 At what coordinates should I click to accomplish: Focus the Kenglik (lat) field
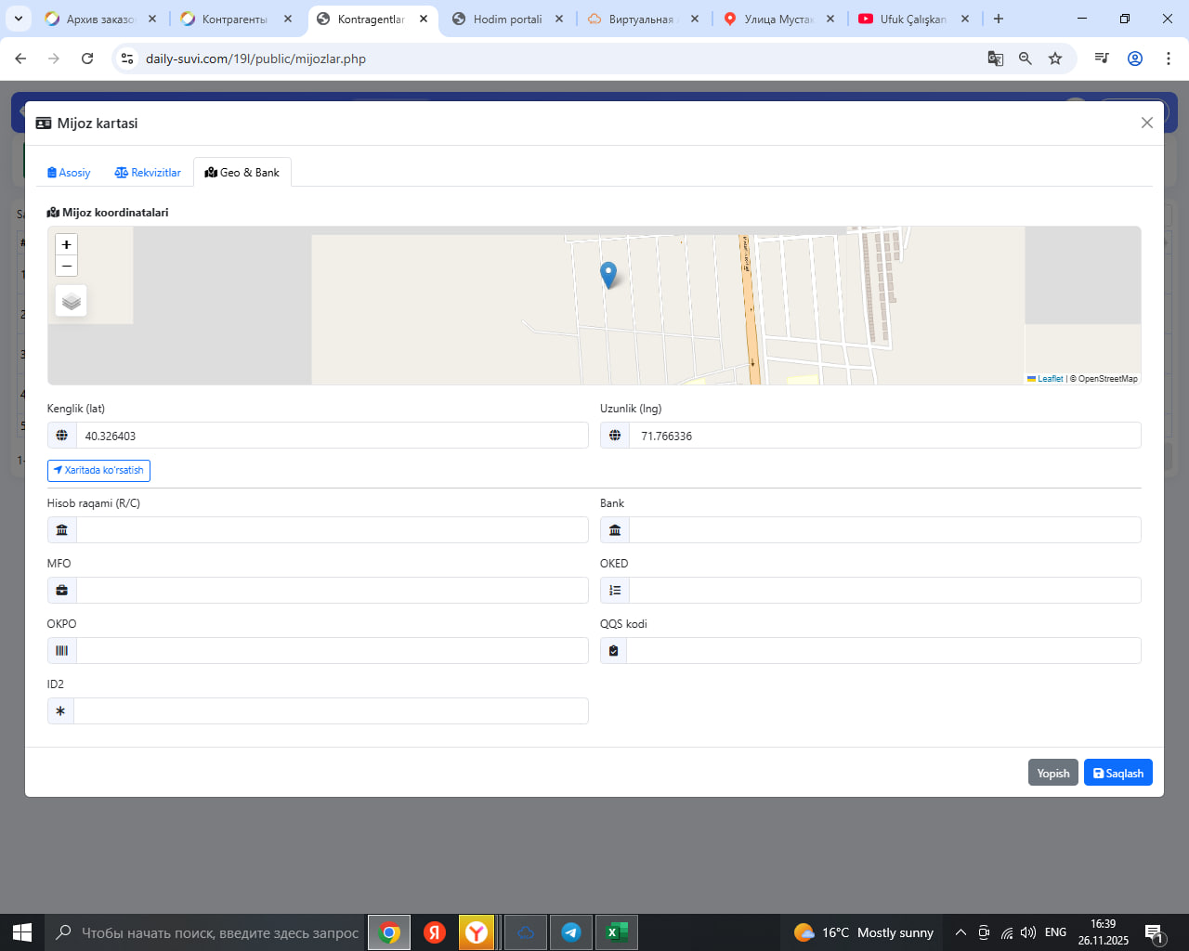click(x=331, y=436)
